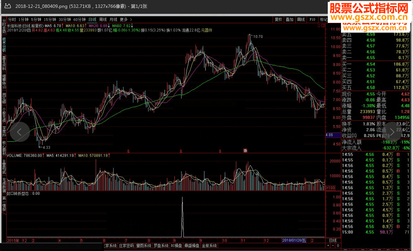Select the 月线 monthly chart tab
Image resolution: width=413 pixels, height=251 pixels.
point(113,19)
